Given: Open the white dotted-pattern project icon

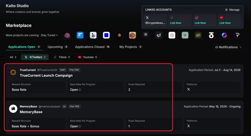Looking at the screenshot, I should tap(93, 35).
